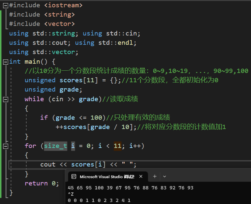Click the console output line of counts

pyautogui.click(x=99, y=200)
